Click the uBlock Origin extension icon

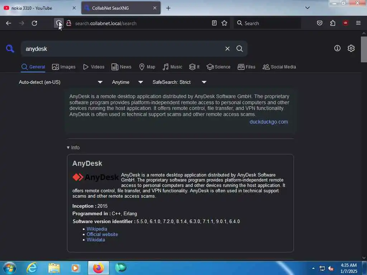click(345, 23)
